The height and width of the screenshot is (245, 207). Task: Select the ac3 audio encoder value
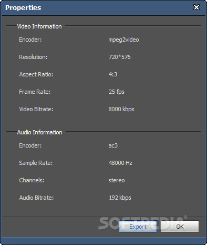tap(113, 145)
